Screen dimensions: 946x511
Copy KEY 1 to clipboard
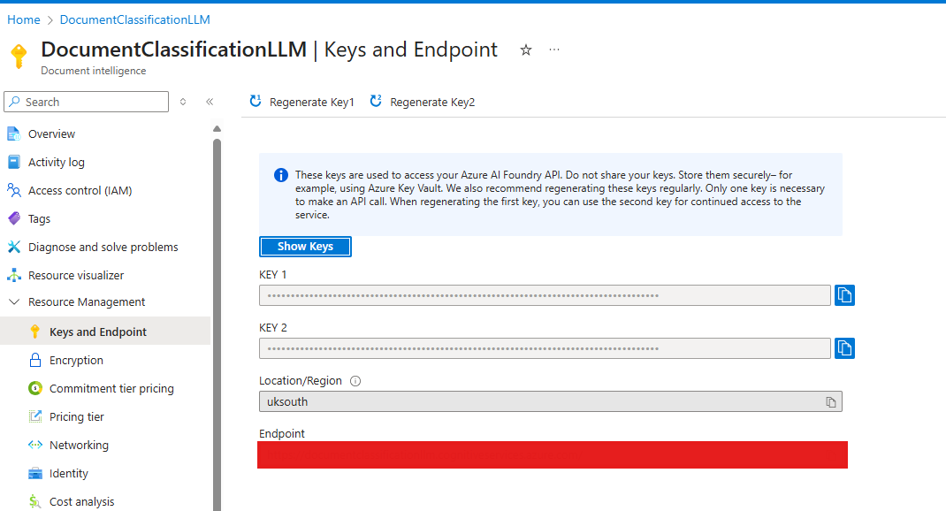coord(844,295)
